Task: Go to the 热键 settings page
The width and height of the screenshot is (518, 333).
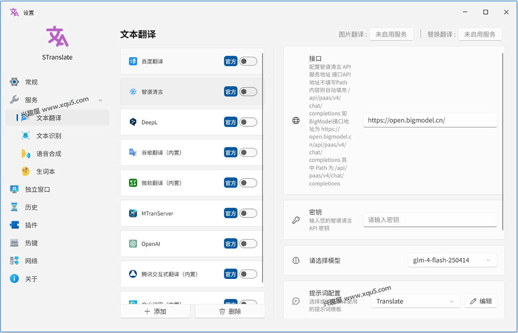Action: [31, 243]
